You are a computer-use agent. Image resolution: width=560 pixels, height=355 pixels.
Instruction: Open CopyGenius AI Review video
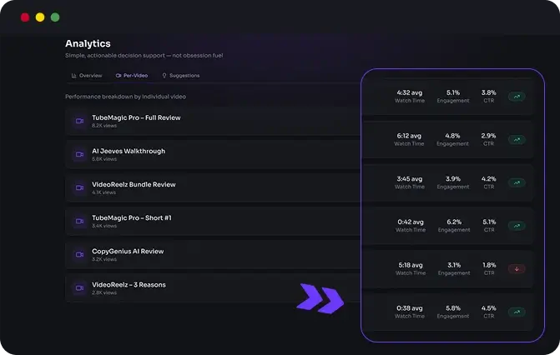click(x=128, y=252)
